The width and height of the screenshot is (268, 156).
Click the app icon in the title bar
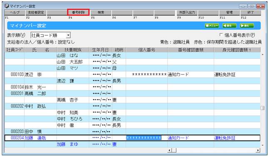7,6
